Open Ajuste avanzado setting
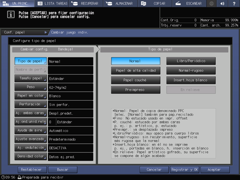240x180 pixels. [x=31, y=139]
